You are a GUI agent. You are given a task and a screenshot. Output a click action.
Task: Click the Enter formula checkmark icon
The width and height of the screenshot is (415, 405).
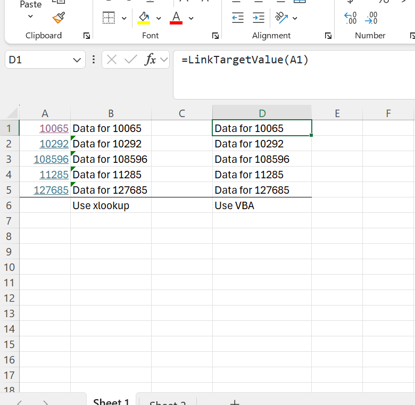[x=131, y=60]
